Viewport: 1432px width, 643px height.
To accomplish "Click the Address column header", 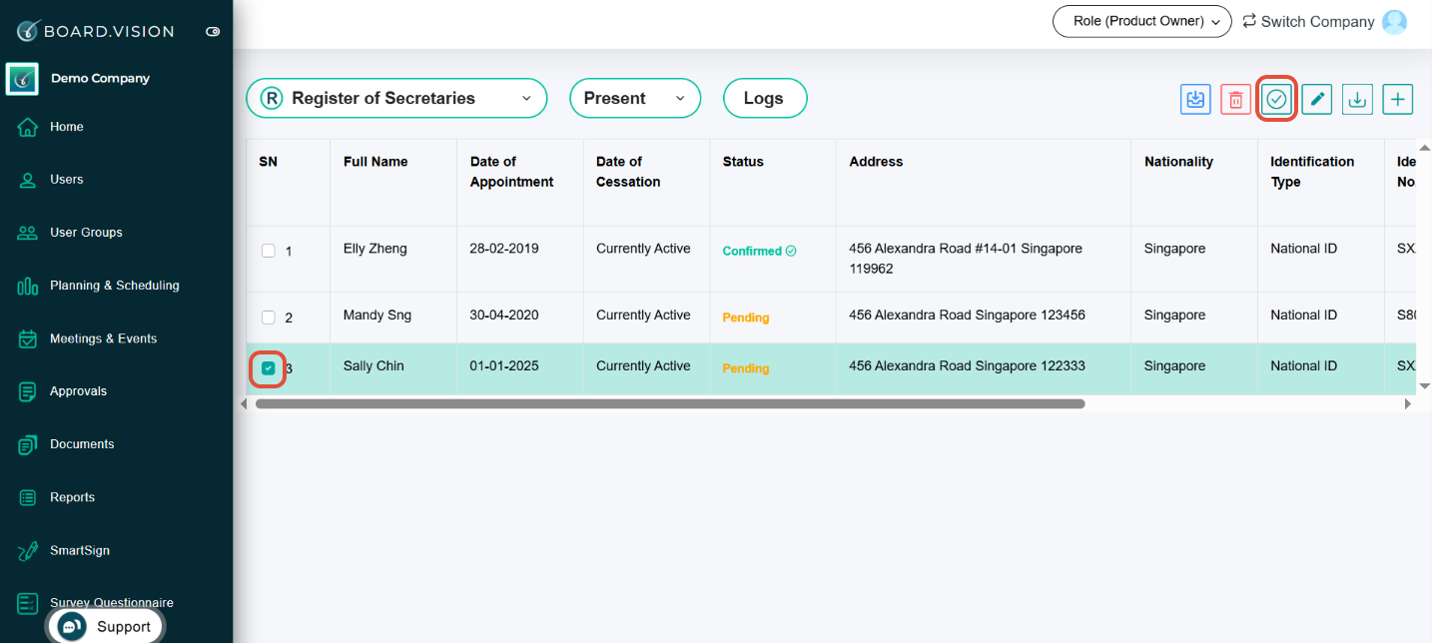I will click(x=876, y=162).
